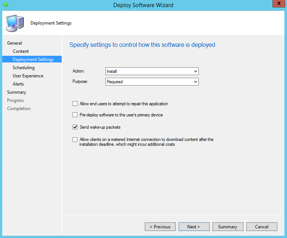Check pre-deploy software to primary device
287x238 pixels.
[x=75, y=115]
